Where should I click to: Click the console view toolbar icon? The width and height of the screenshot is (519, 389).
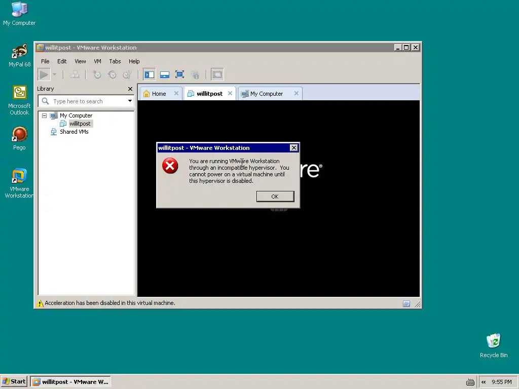click(217, 75)
